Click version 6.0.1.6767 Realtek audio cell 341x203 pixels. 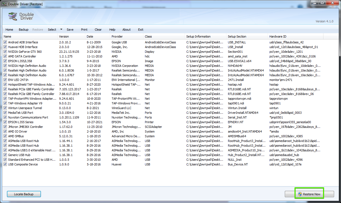pos(67,75)
